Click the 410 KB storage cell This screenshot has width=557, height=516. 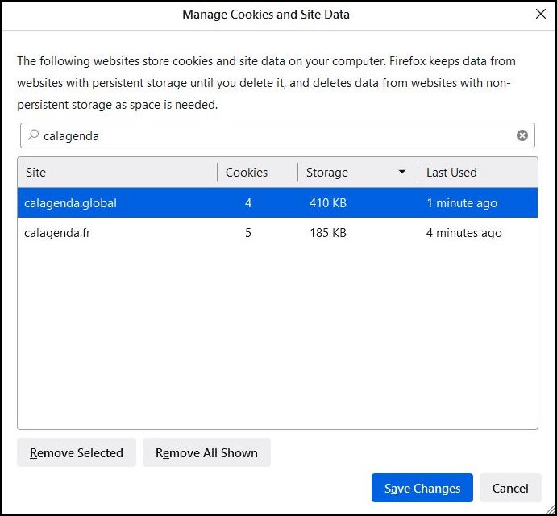click(x=328, y=203)
